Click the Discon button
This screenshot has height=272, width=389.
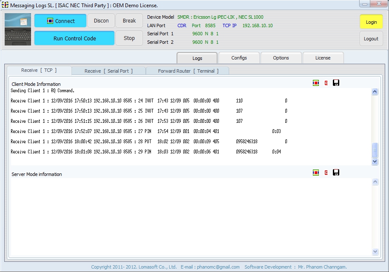coord(101,21)
